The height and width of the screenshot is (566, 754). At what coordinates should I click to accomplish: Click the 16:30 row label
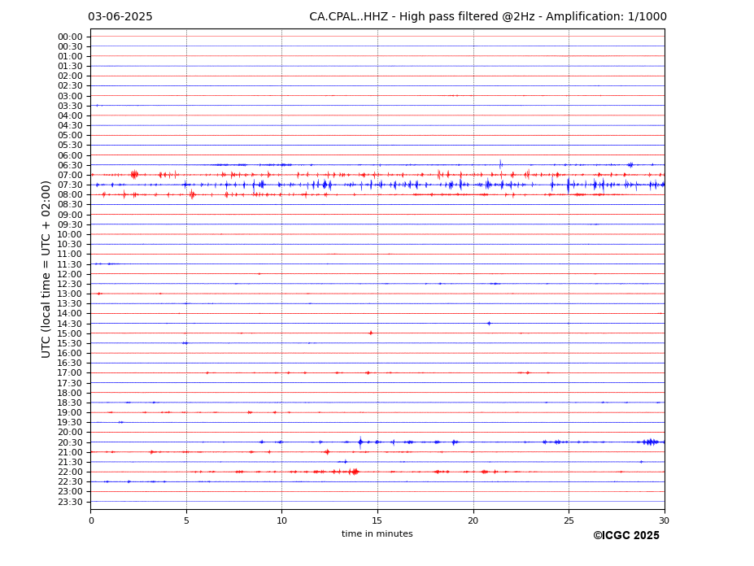pos(70,363)
